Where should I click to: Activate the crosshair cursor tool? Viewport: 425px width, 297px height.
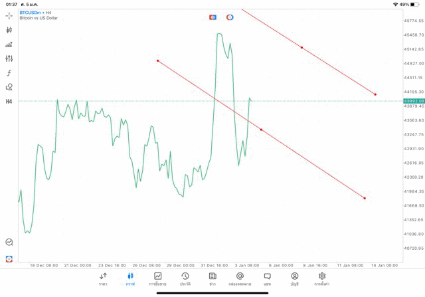coord(9,15)
